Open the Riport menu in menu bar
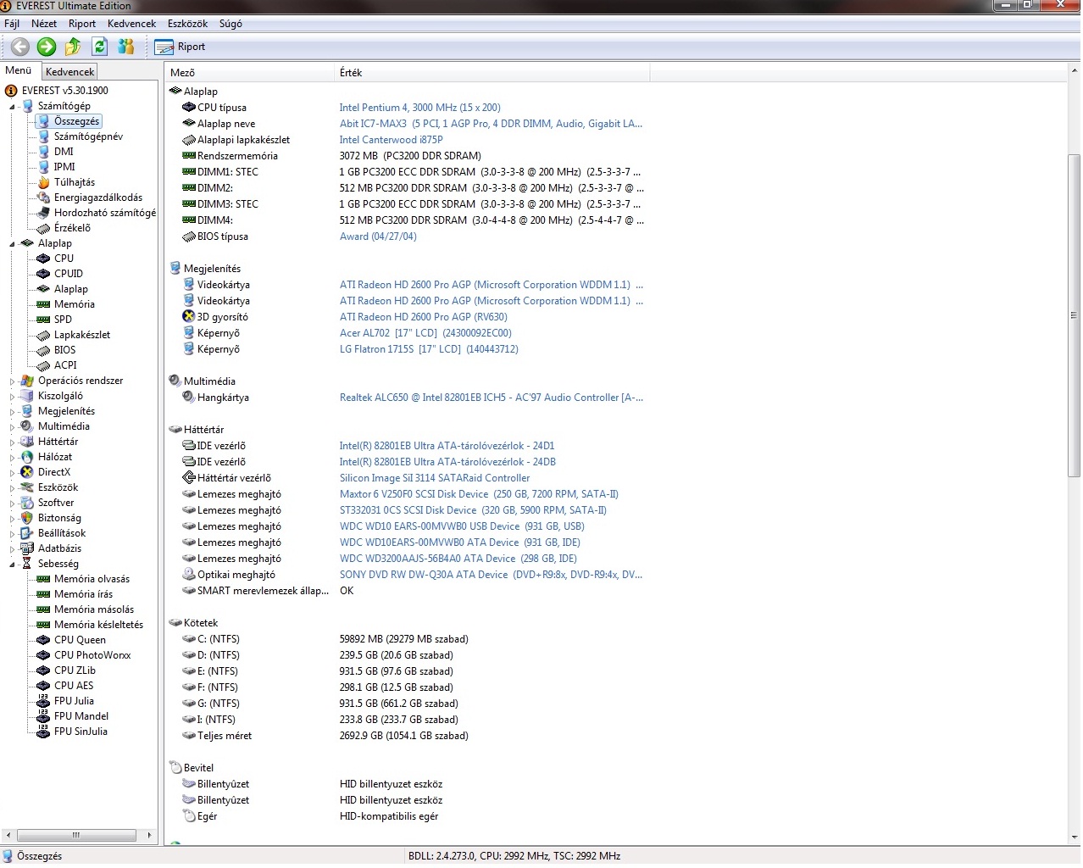Viewport: 1083px width, 868px height. coord(82,24)
